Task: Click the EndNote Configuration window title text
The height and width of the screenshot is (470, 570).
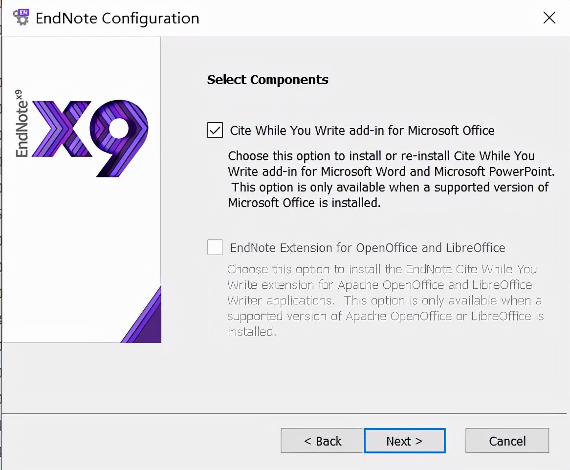Action: [117, 18]
